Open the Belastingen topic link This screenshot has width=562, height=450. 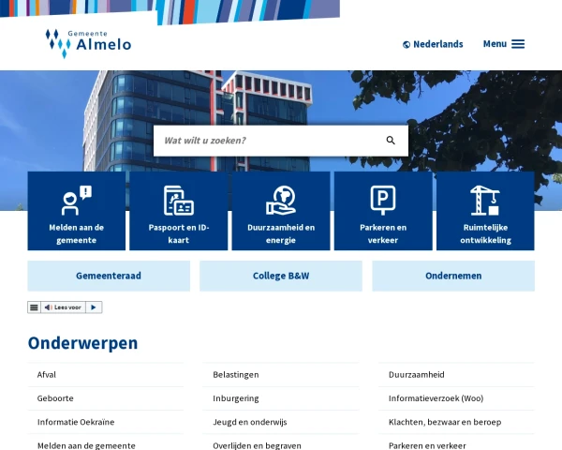[x=236, y=375]
